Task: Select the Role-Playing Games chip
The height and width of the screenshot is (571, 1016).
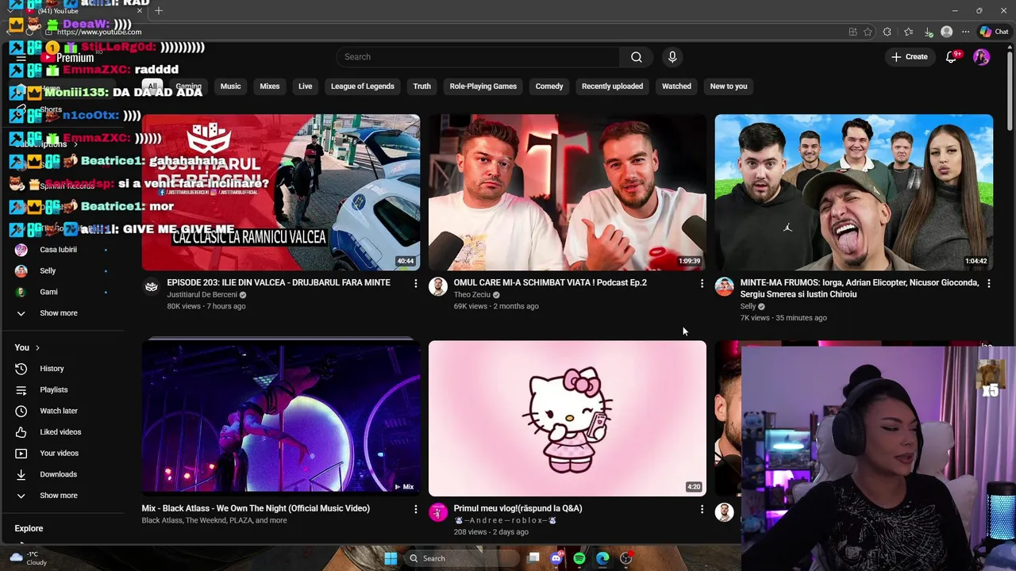Action: coord(483,86)
